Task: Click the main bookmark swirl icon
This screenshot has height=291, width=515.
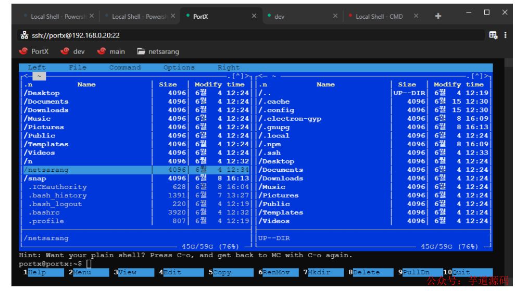Action: tap(102, 51)
